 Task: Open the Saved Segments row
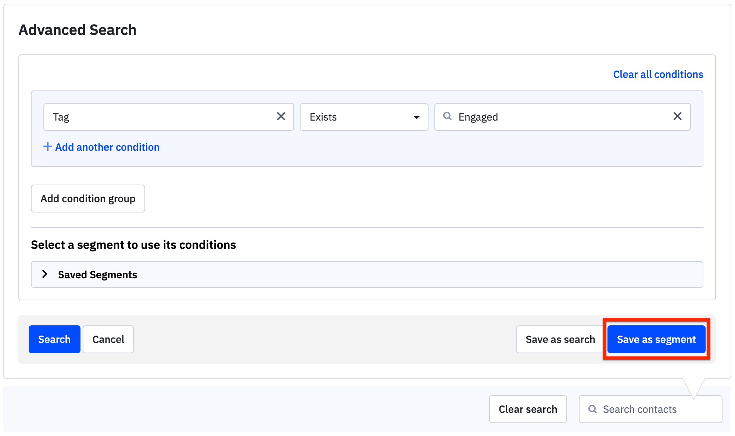367,275
